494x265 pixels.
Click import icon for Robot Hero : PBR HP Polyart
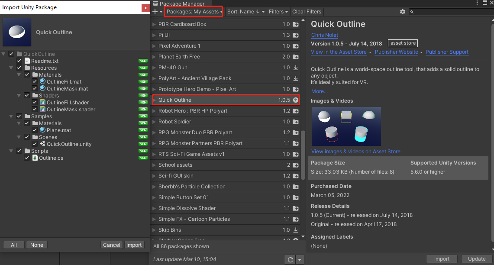tap(296, 111)
